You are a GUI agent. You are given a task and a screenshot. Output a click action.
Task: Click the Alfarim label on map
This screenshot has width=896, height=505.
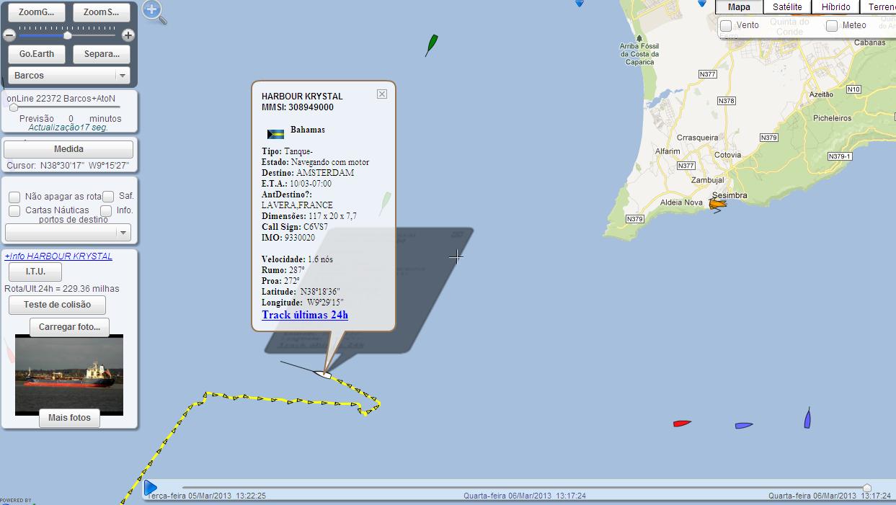coord(667,151)
